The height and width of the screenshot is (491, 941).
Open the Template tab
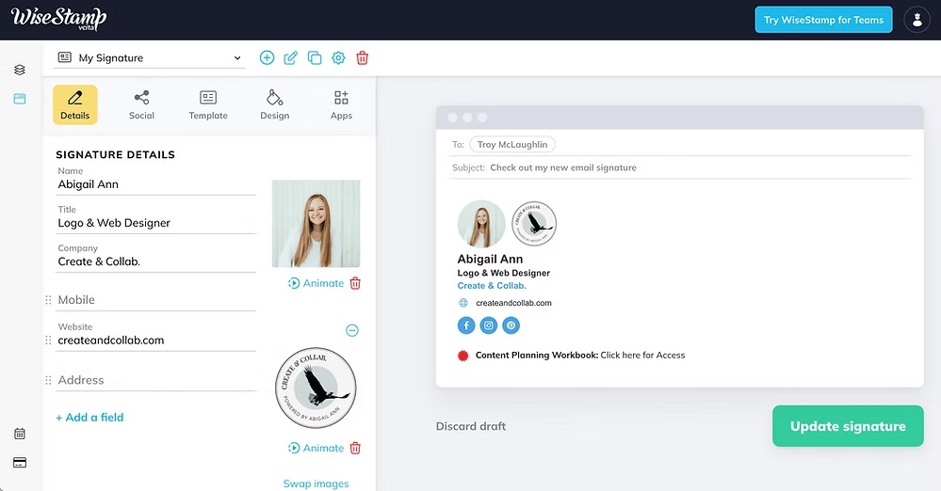point(208,105)
